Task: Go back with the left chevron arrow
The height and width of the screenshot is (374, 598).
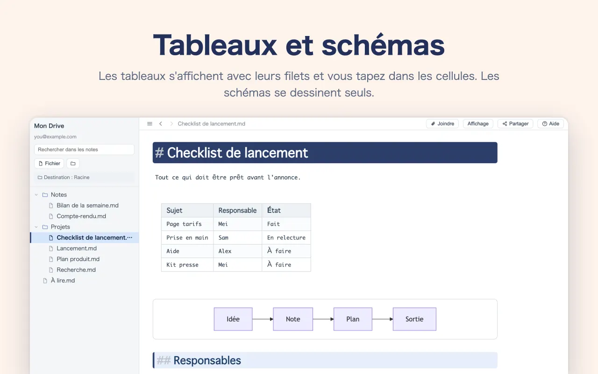Action: click(x=161, y=124)
